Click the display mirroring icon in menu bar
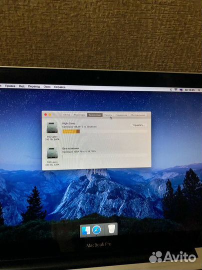This screenshot has width=202, height=270. pyautogui.click(x=181, y=90)
